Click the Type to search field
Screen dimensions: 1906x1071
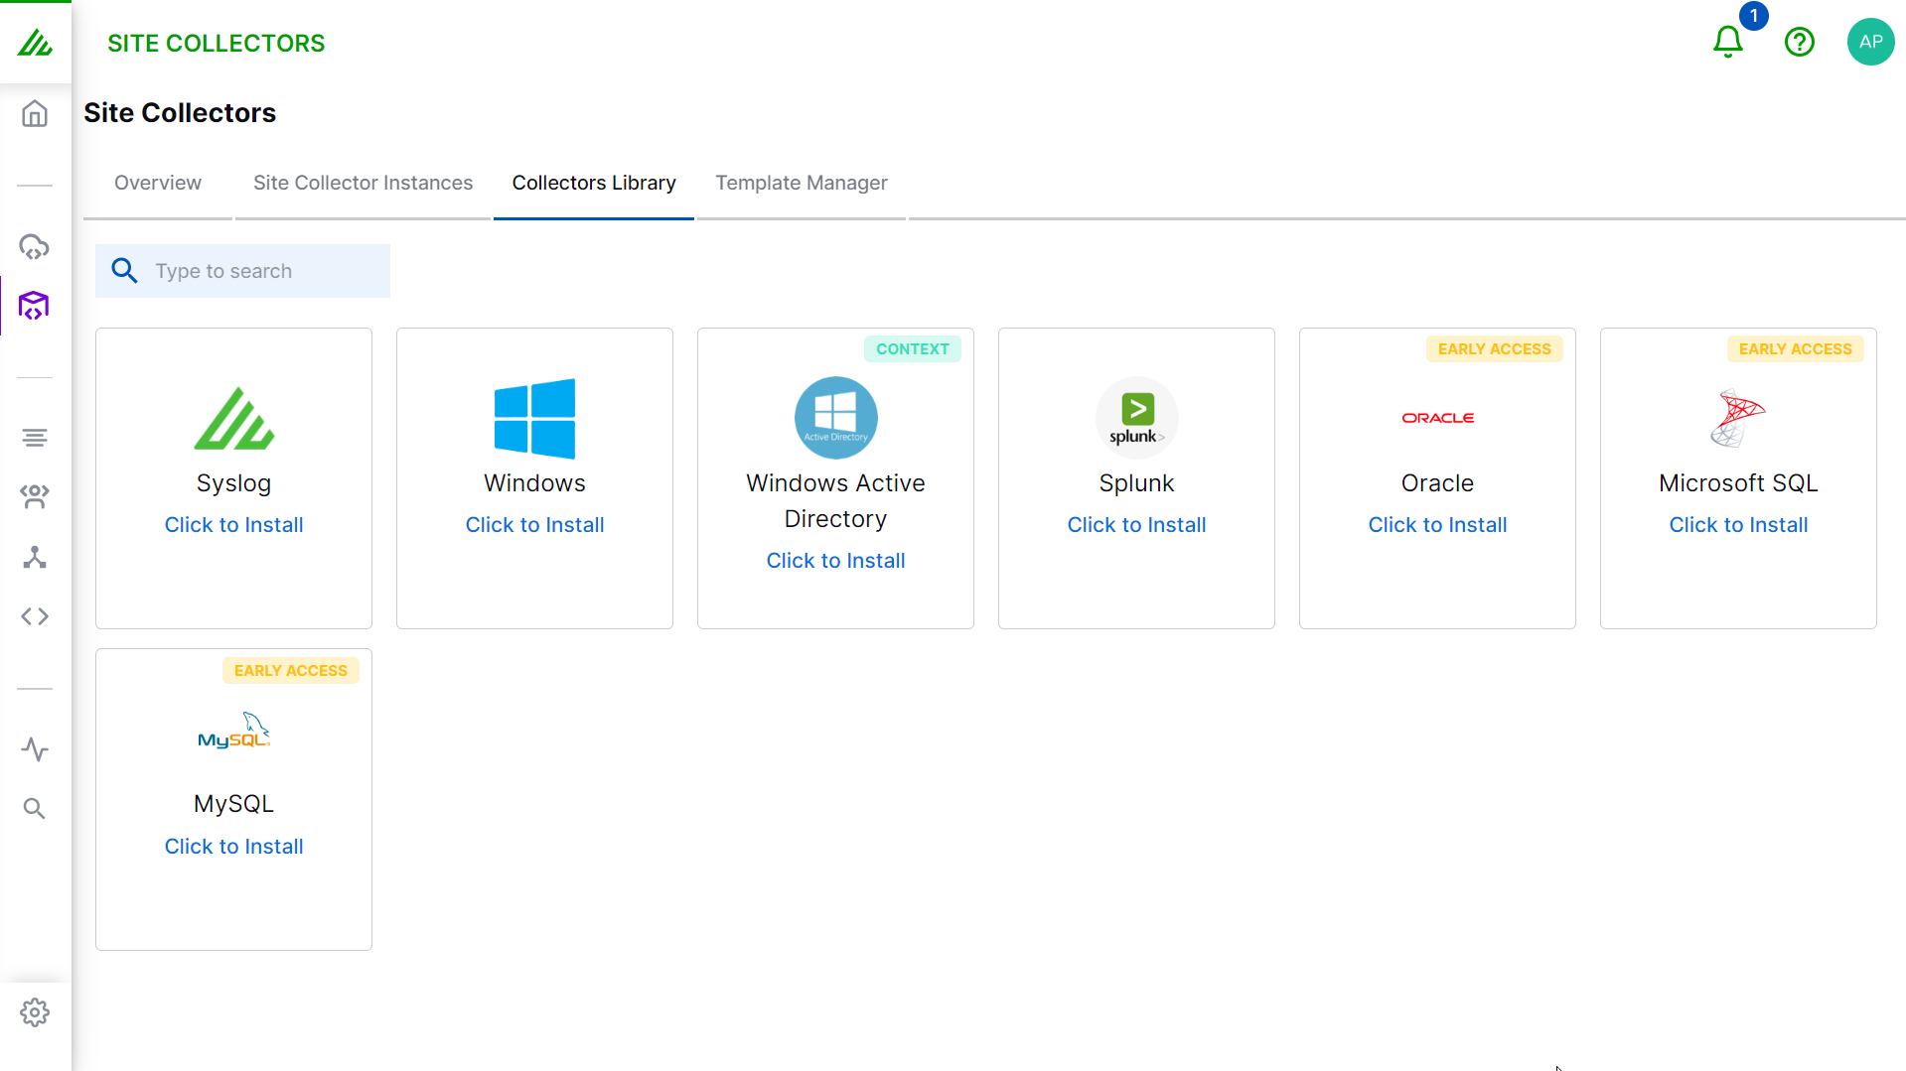pos(242,271)
